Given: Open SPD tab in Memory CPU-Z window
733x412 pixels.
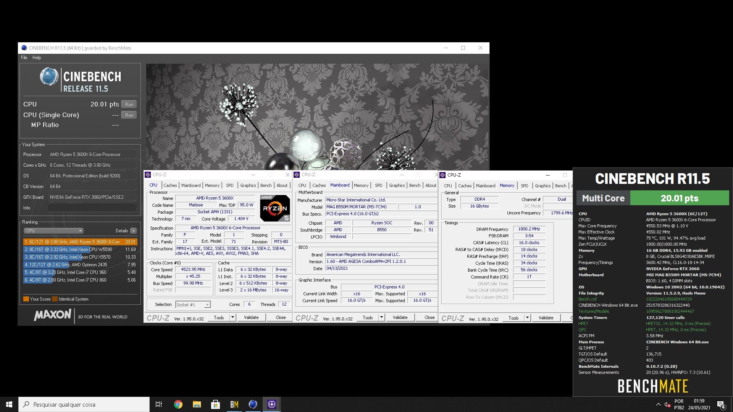Looking at the screenshot, I should (x=525, y=186).
